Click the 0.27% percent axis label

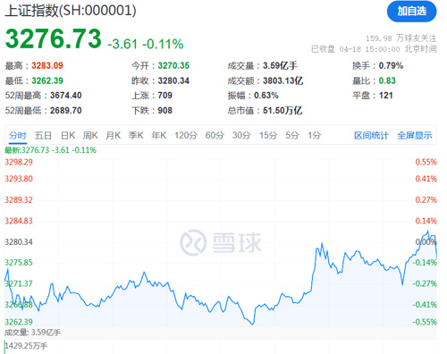pyautogui.click(x=426, y=200)
